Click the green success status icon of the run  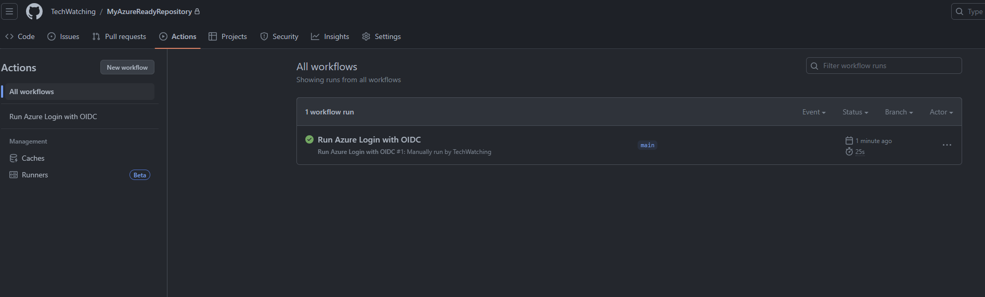tap(309, 139)
